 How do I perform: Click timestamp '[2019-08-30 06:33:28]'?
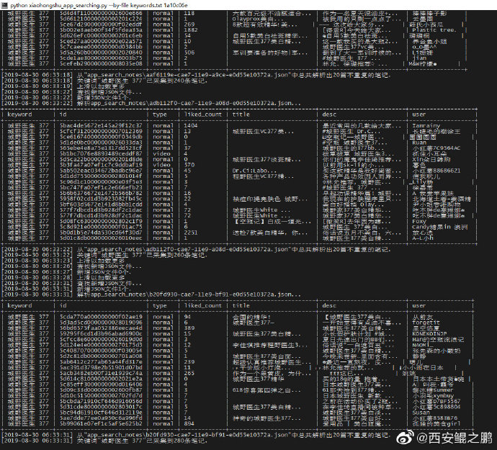37,278
